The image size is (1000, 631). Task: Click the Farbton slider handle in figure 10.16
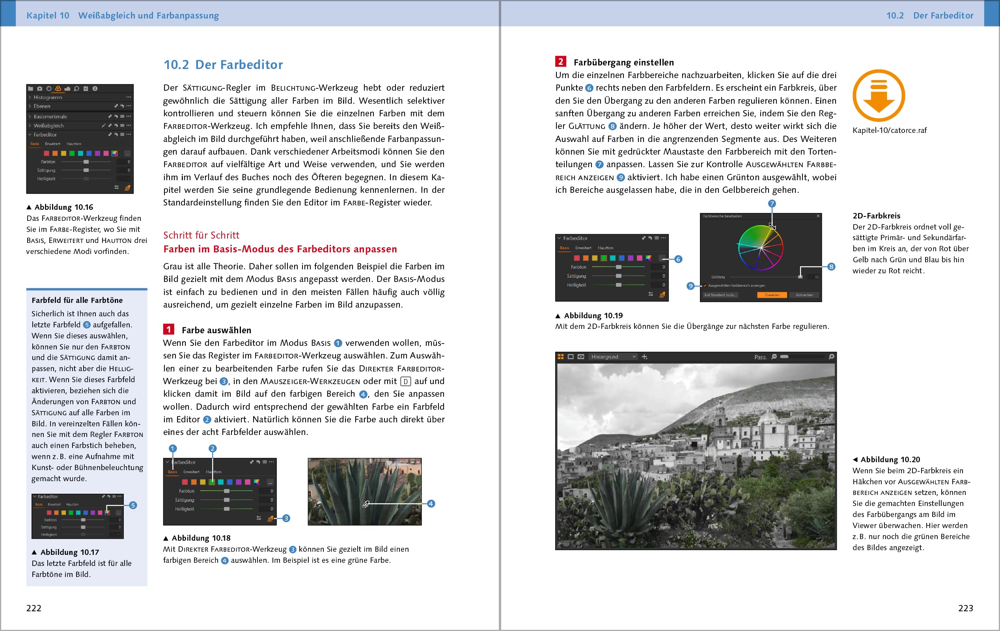tap(86, 162)
